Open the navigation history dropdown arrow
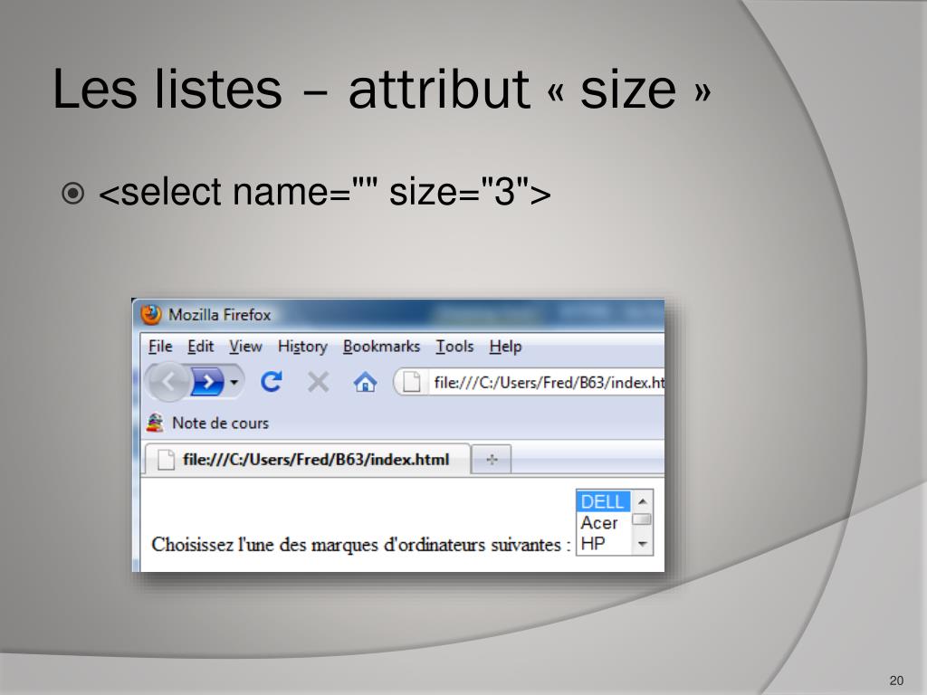This screenshot has width=927, height=695. (x=234, y=383)
